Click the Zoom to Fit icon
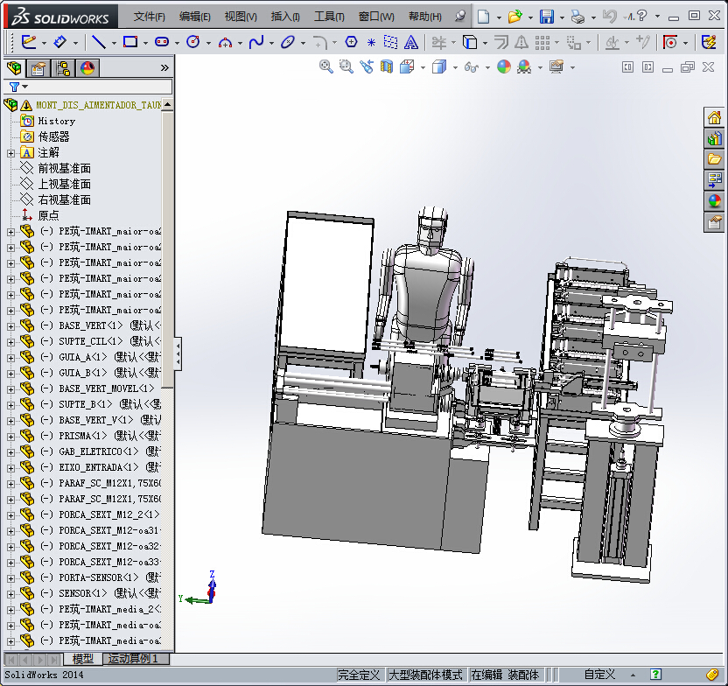 point(326,66)
